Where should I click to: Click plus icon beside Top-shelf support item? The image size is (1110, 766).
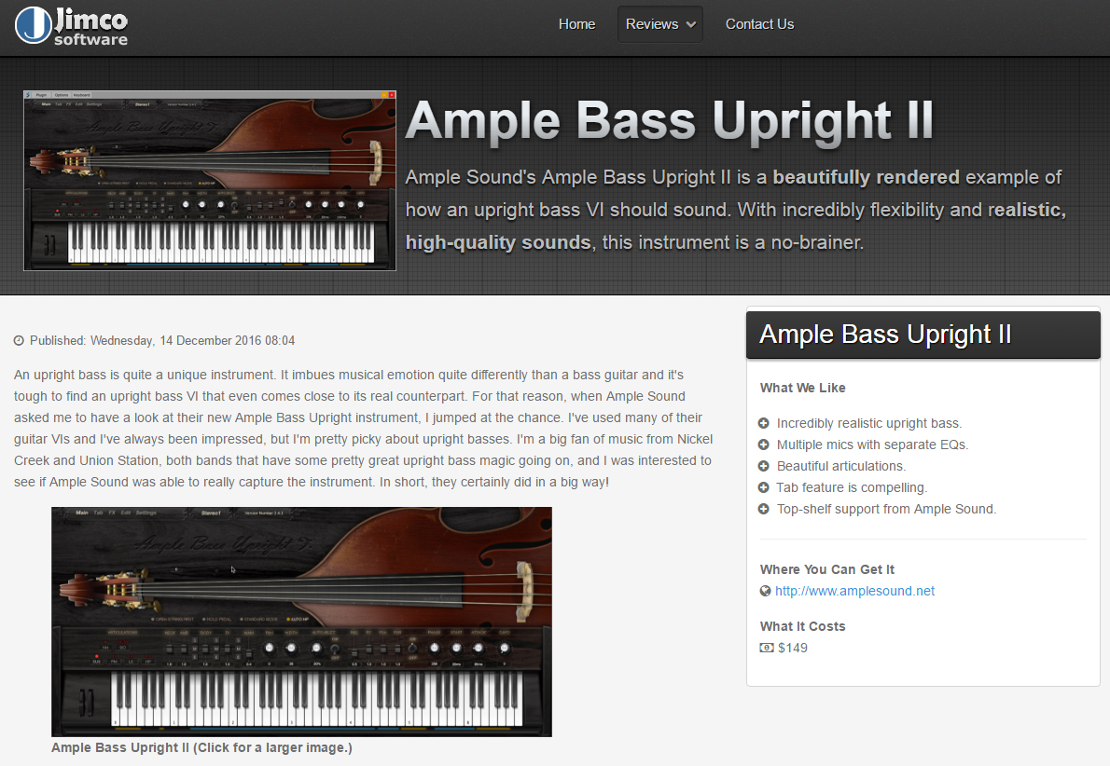pyautogui.click(x=764, y=509)
